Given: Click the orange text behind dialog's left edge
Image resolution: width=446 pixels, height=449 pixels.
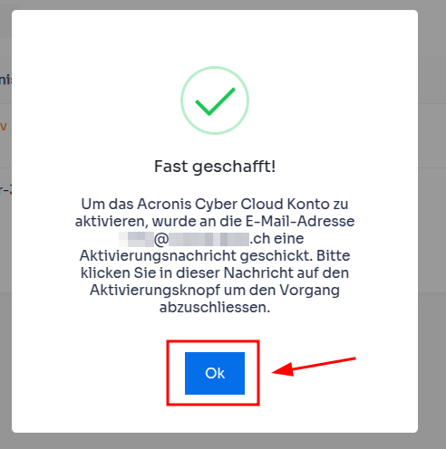Looking at the screenshot, I should [x=3, y=126].
